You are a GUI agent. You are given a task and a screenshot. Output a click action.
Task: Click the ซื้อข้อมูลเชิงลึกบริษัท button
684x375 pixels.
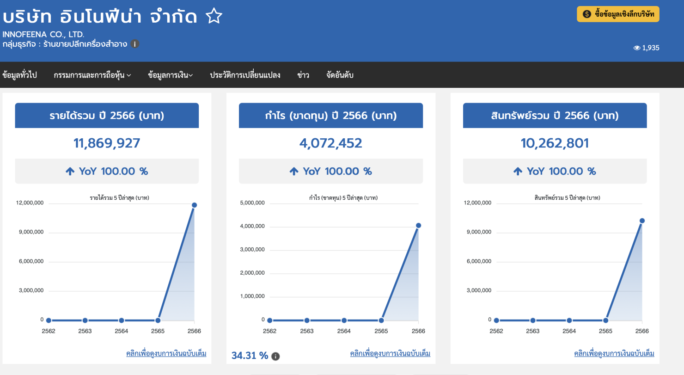(x=618, y=14)
